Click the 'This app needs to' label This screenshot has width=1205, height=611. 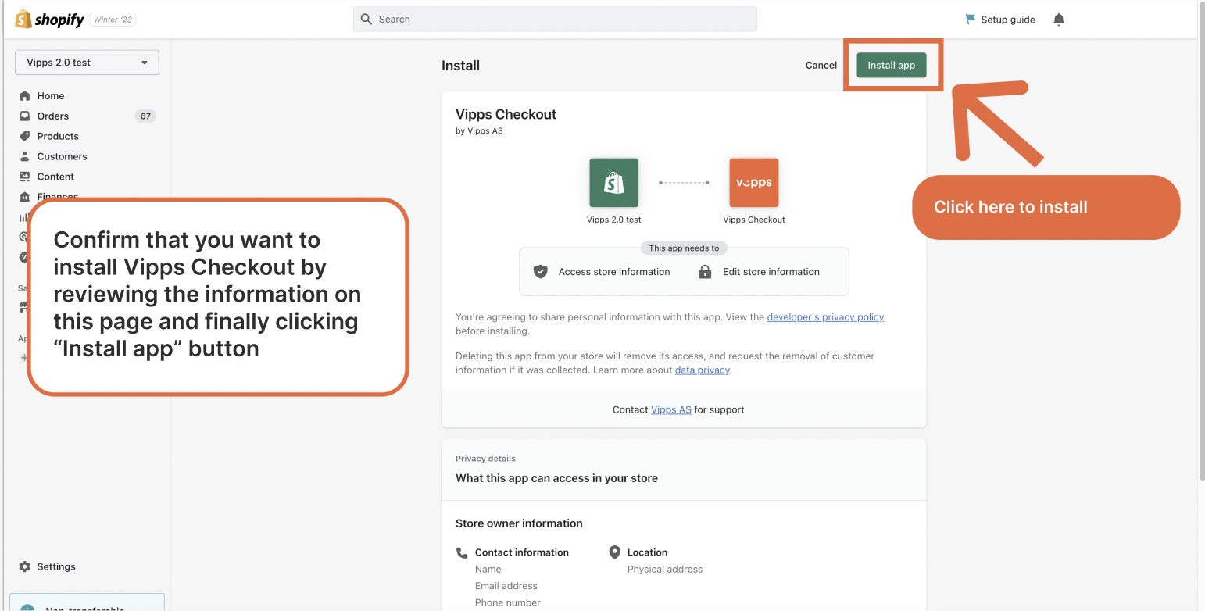tap(684, 248)
